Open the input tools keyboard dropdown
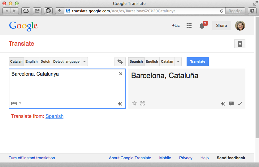 tap(16, 103)
